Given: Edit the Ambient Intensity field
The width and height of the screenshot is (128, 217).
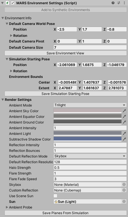Looking at the screenshot, I should pyautogui.click(x=90, y=128).
